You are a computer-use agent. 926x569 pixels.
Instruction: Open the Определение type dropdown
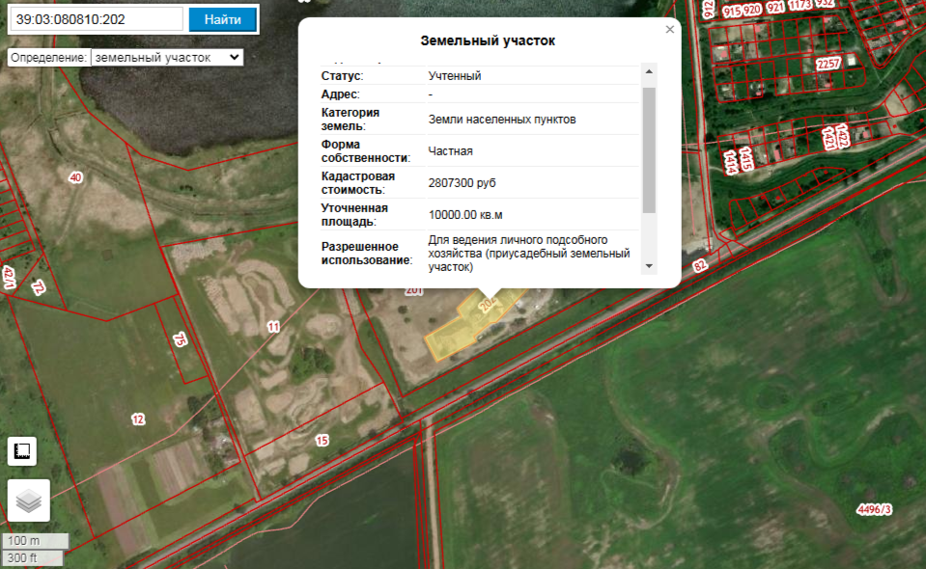pos(167,58)
